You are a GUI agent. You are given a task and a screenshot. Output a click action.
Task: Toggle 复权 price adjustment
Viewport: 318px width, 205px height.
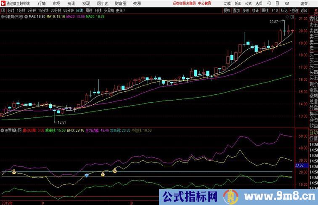[227, 11]
